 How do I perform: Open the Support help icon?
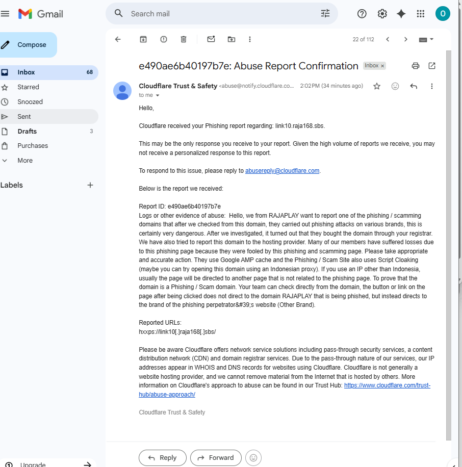pyautogui.click(x=362, y=14)
